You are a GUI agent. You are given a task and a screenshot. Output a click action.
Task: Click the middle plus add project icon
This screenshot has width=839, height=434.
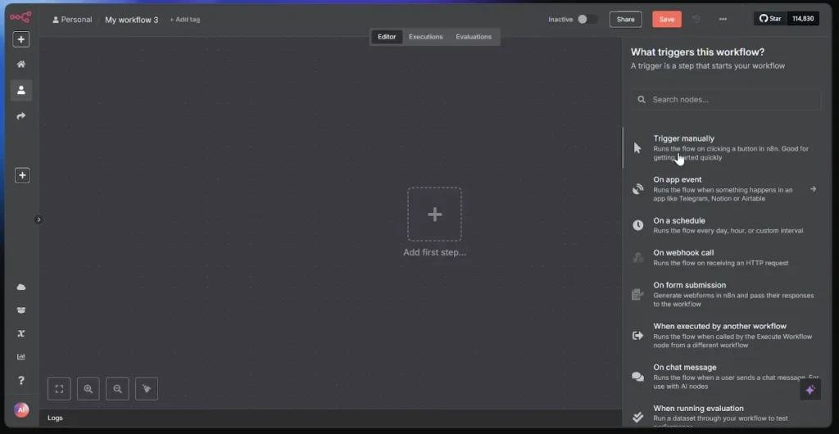point(22,175)
